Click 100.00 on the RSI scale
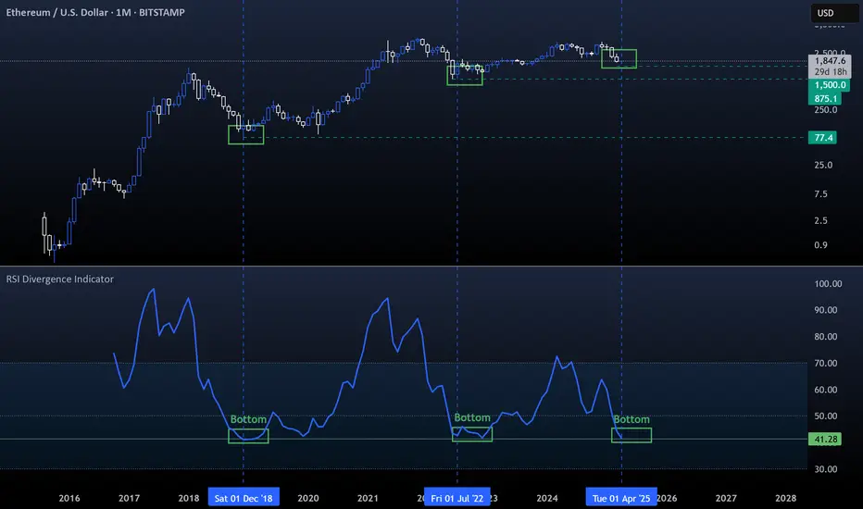863x509 pixels. pos(829,284)
